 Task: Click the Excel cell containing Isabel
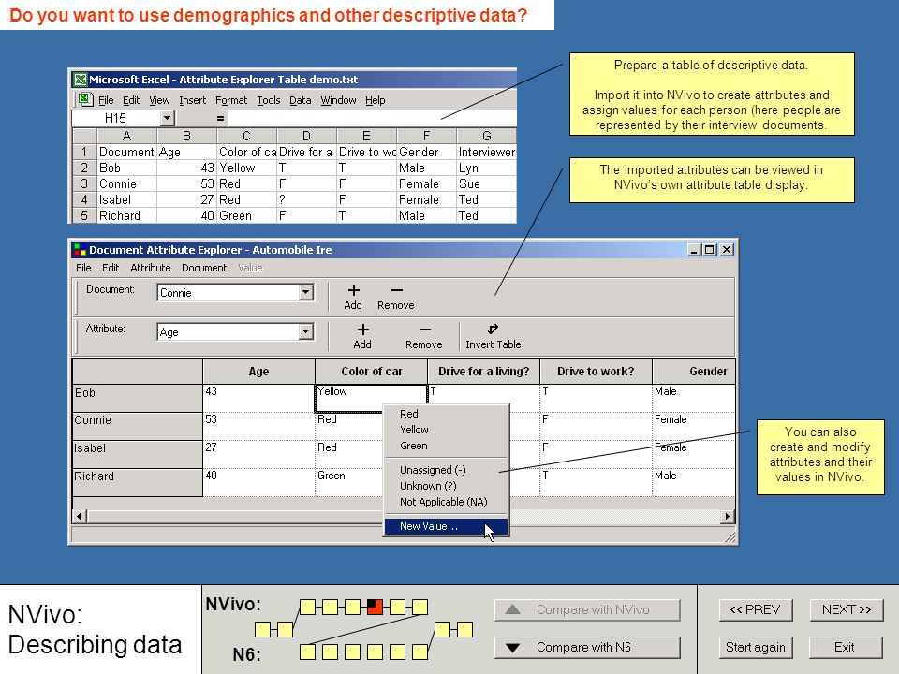[x=126, y=200]
